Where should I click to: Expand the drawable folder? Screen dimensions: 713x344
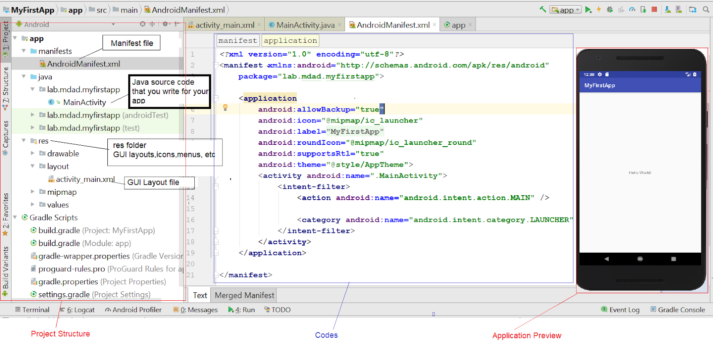click(33, 153)
